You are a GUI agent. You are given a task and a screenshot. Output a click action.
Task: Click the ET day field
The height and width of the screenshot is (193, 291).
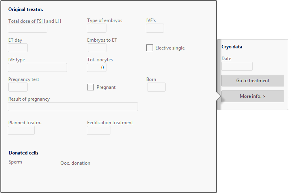[18, 48]
